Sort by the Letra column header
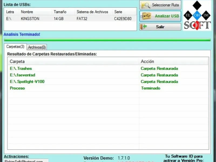The height and width of the screenshot is (162, 216). [11, 12]
